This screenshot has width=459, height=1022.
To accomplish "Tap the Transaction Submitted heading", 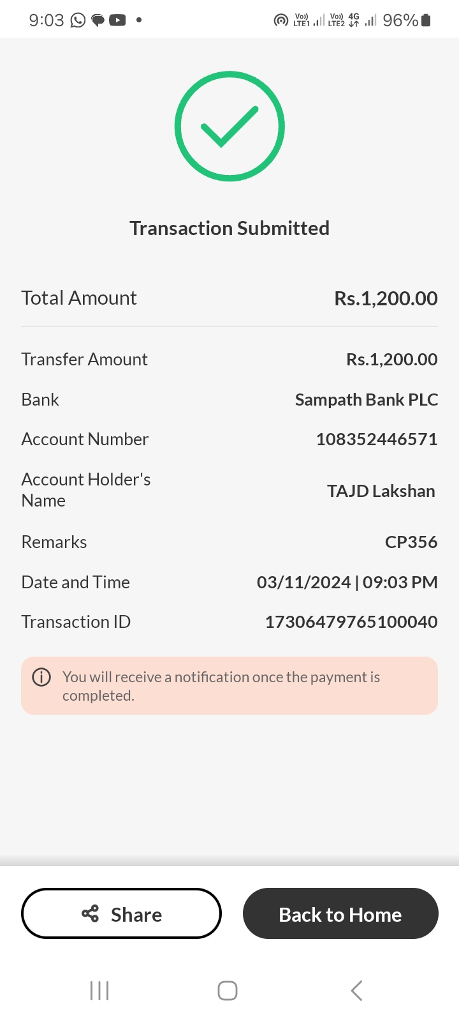I will tap(229, 228).
